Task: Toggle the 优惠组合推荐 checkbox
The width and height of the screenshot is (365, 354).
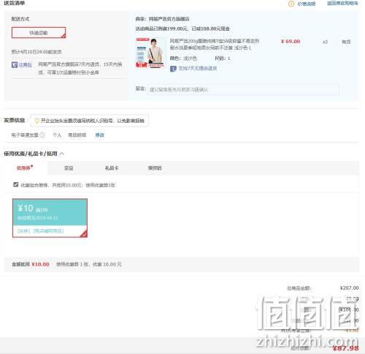Action: [16, 184]
